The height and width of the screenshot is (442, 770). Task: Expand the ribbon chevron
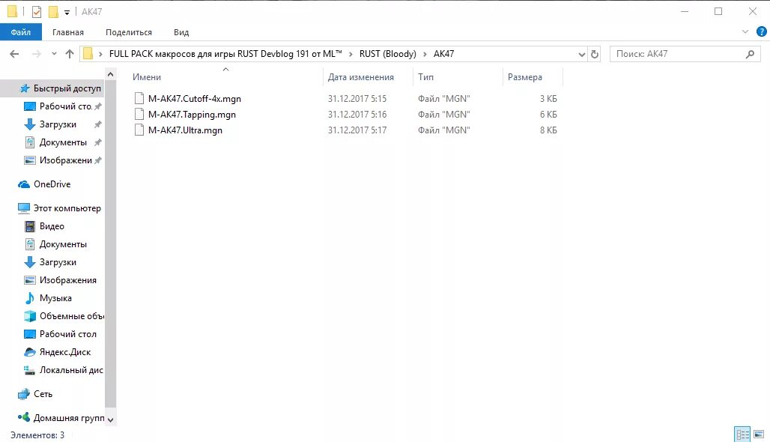coord(745,32)
